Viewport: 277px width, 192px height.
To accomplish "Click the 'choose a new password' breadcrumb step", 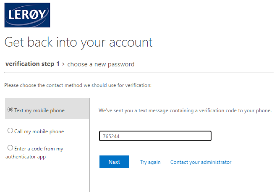I will (x=101, y=64).
